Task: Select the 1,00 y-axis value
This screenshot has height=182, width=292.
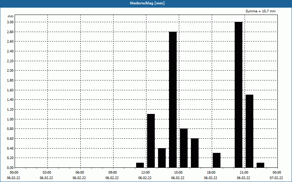Action: [10, 119]
